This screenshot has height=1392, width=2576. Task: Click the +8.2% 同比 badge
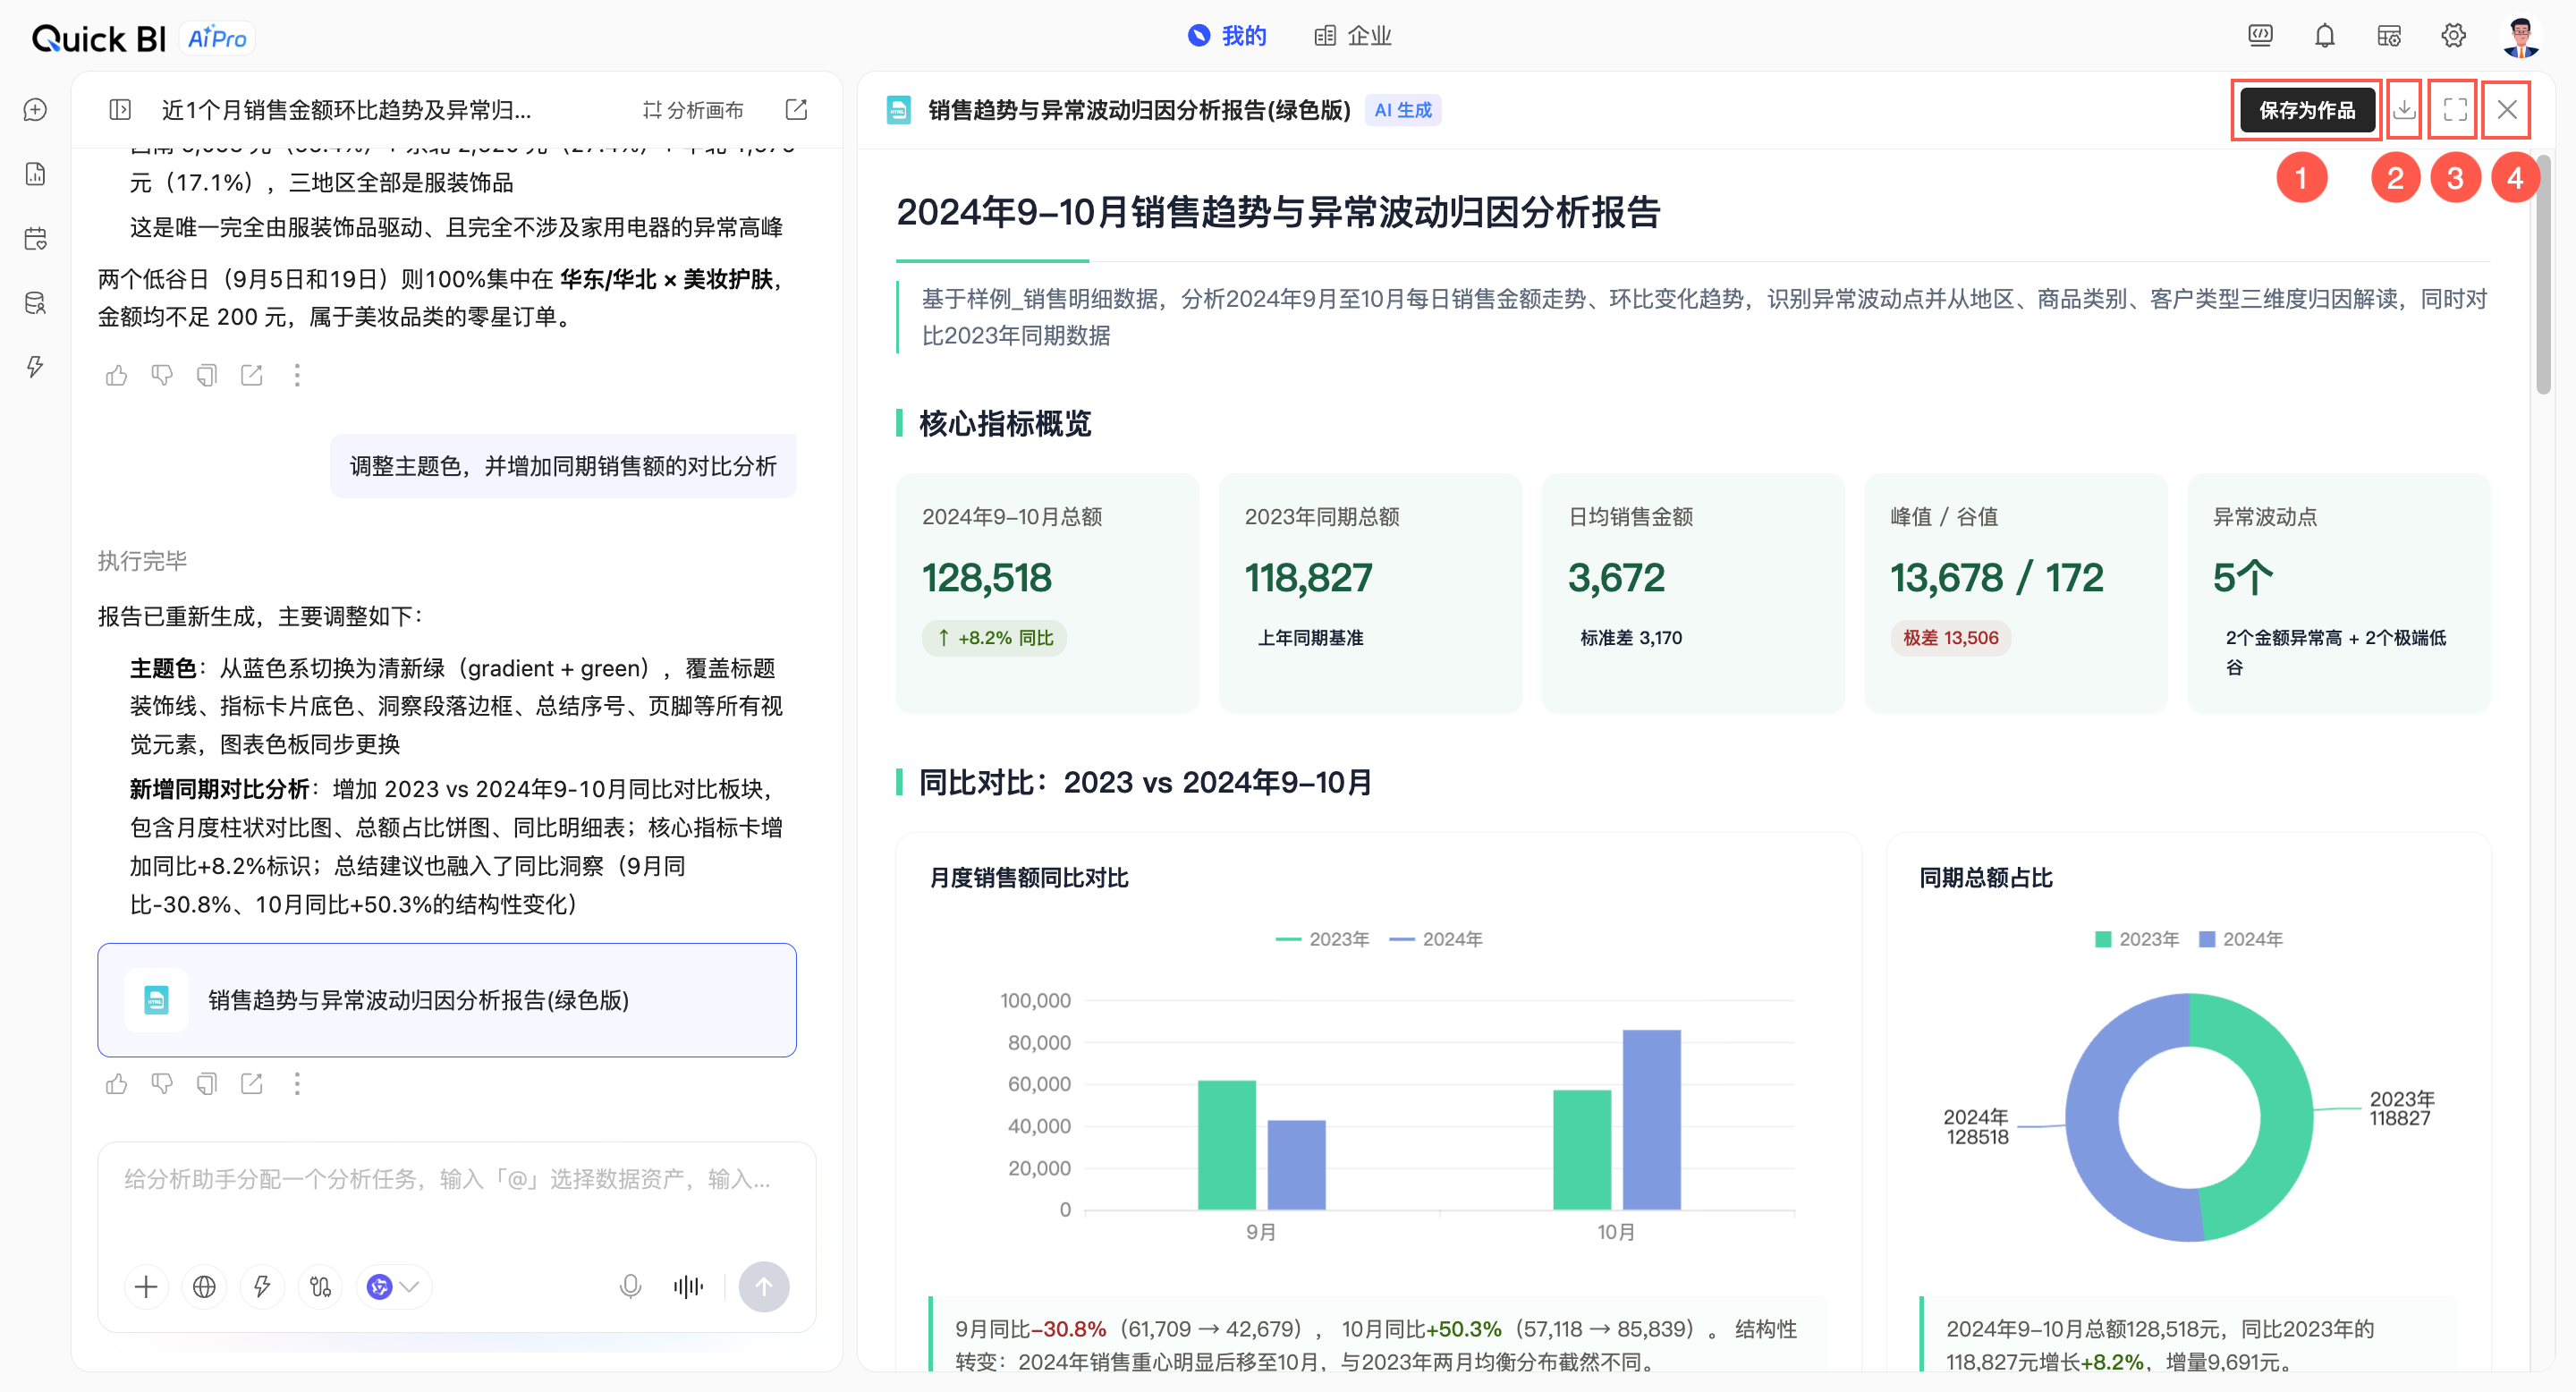tap(994, 638)
